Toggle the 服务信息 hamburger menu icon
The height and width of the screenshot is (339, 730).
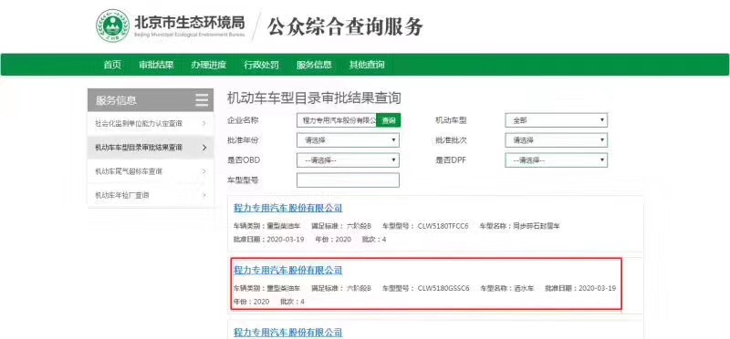(202, 100)
